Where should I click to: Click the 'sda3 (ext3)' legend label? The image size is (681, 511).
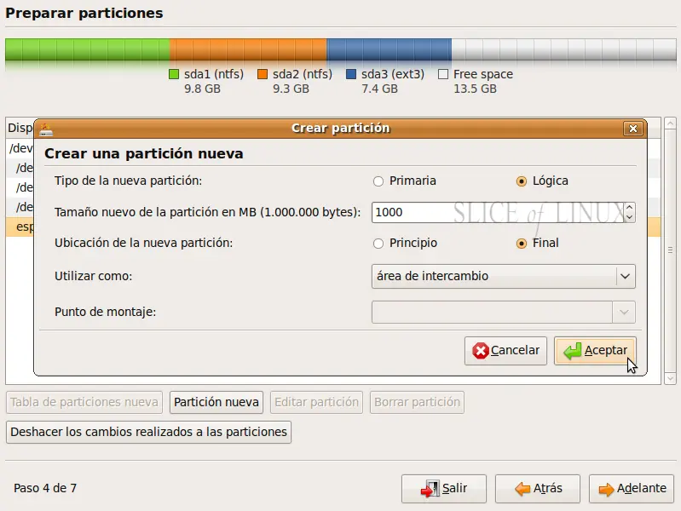click(393, 74)
